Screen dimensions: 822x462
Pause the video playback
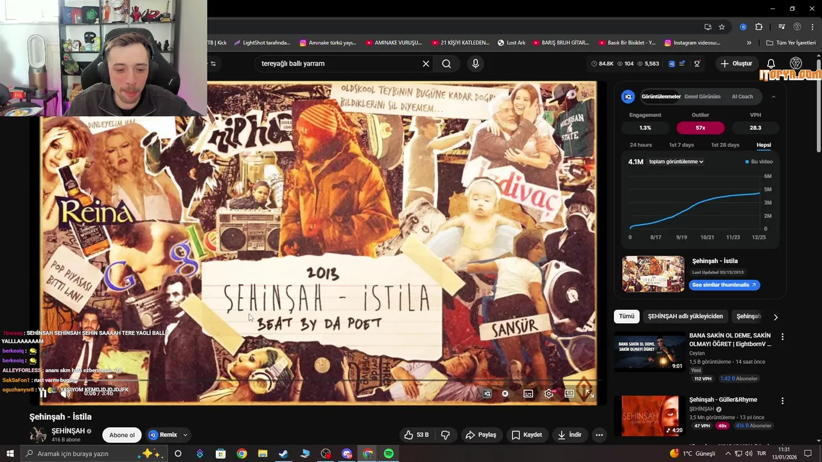point(43,393)
